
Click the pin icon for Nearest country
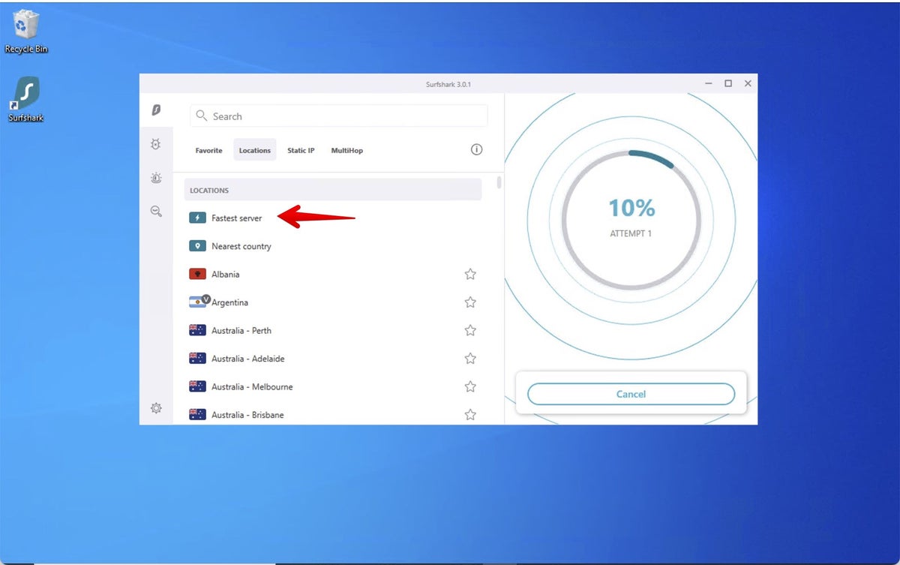pyautogui.click(x=197, y=246)
